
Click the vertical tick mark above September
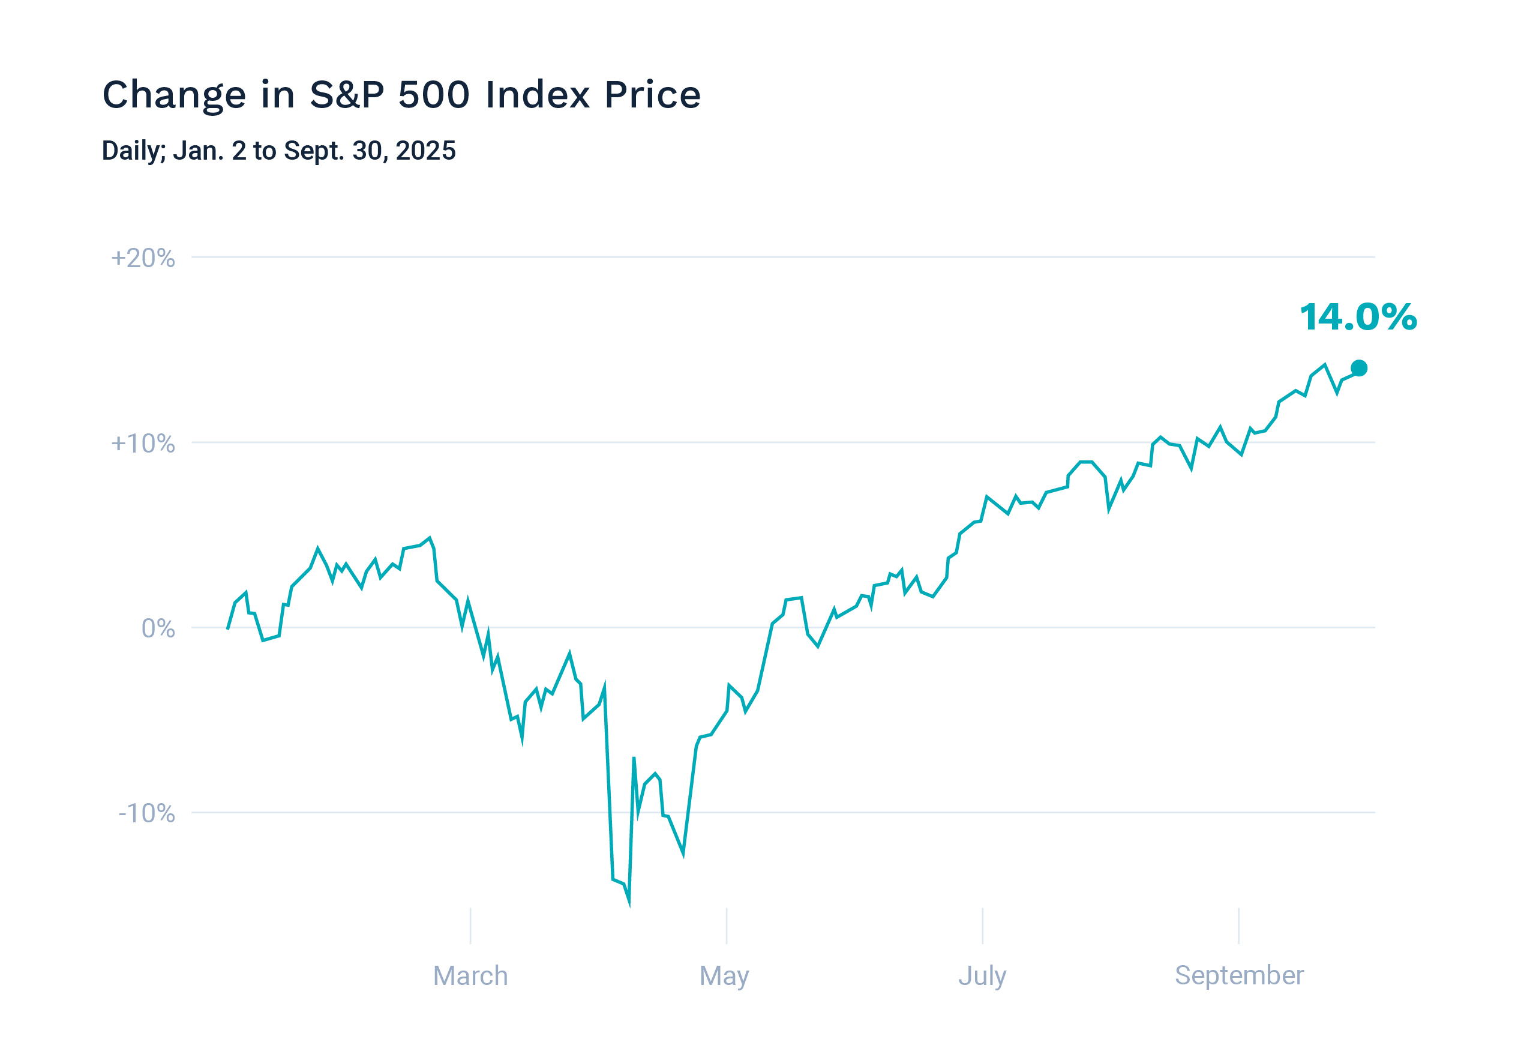click(1238, 926)
